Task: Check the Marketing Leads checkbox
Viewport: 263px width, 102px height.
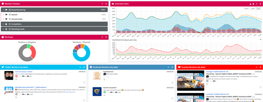Action: [10, 29]
